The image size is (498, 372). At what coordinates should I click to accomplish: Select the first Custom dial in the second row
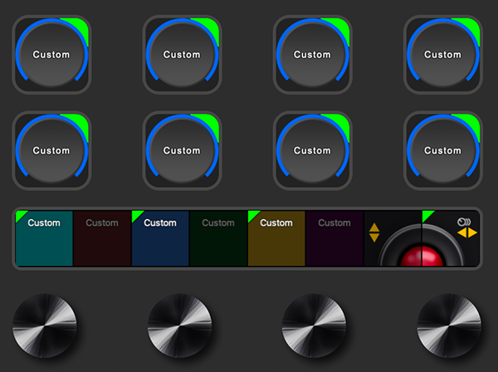(x=51, y=150)
